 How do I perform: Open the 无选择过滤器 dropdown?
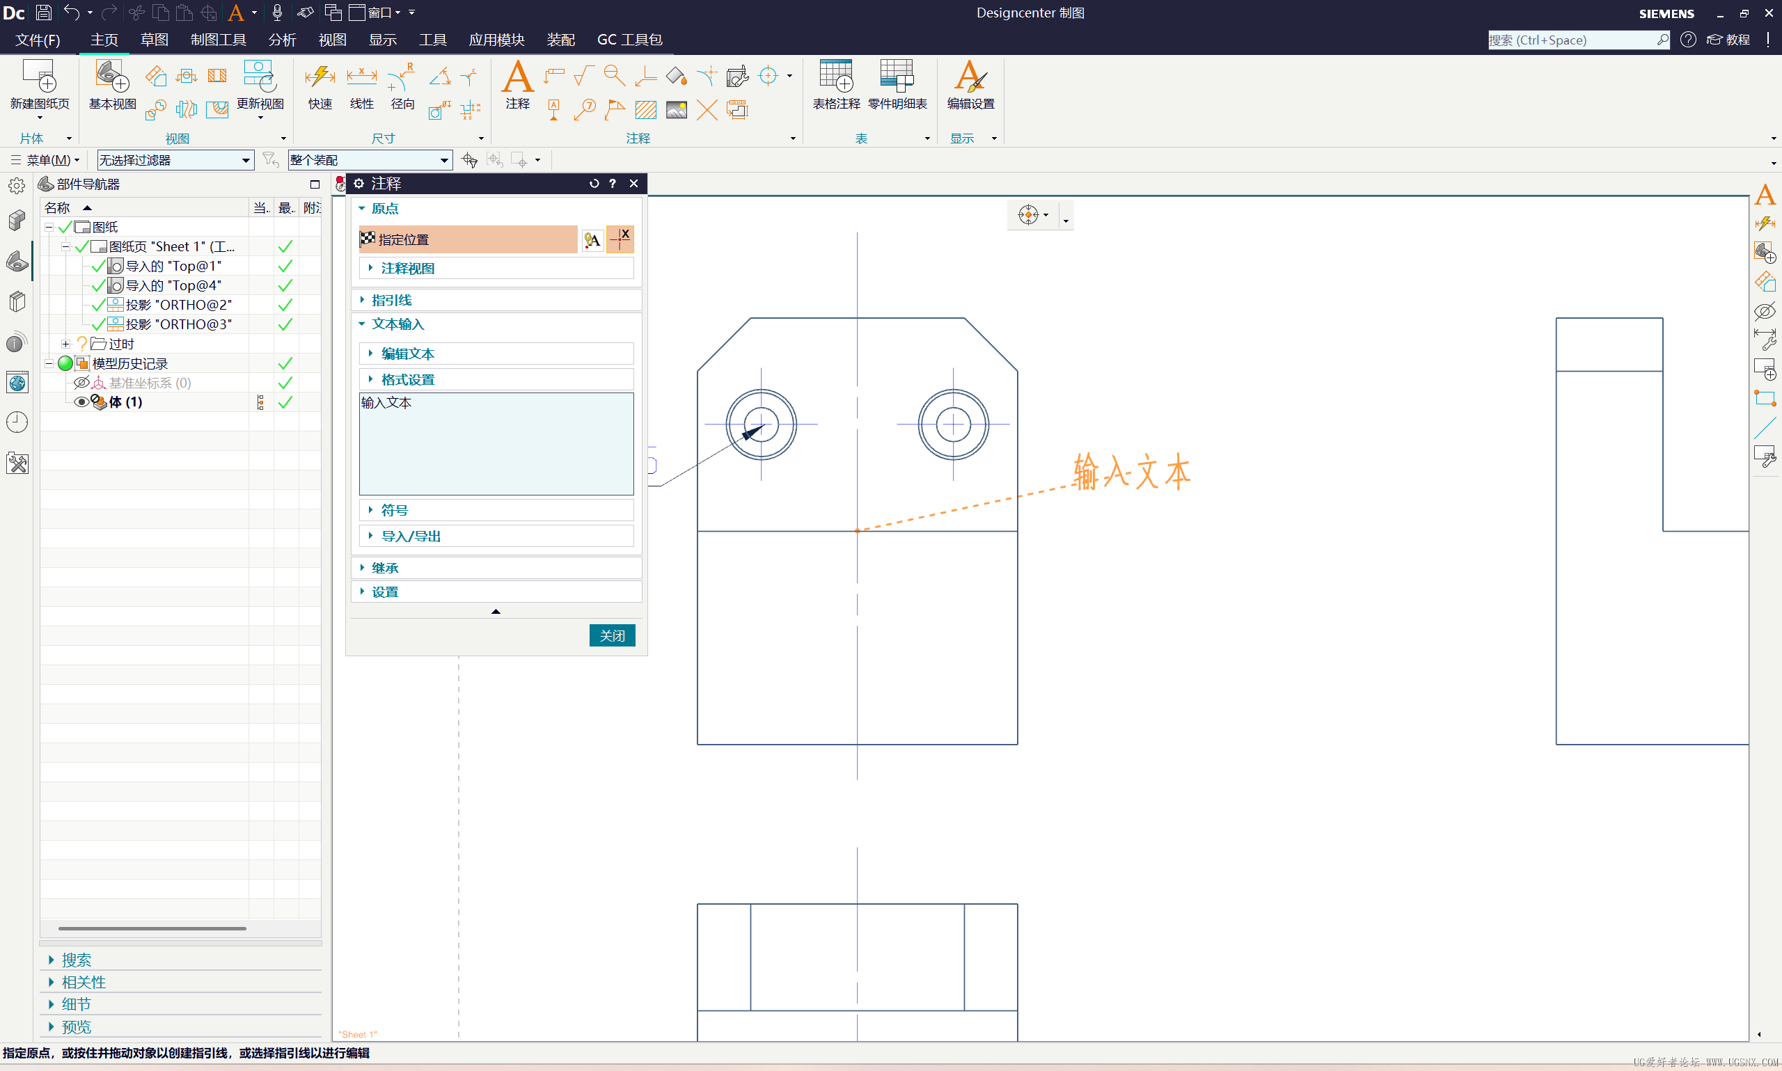pos(175,159)
